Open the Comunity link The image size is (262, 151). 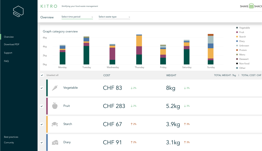pos(9,143)
